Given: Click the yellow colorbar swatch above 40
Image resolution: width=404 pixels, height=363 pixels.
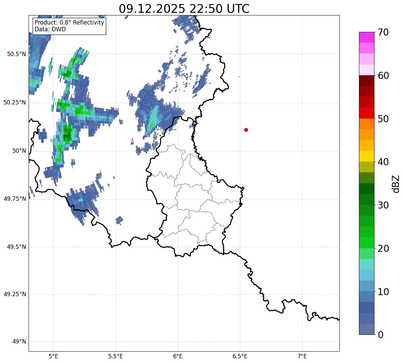Looking at the screenshot, I should click(x=367, y=156).
